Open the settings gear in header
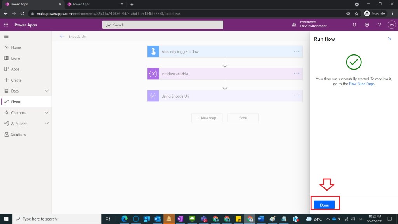The height and width of the screenshot is (224, 398). click(x=367, y=24)
